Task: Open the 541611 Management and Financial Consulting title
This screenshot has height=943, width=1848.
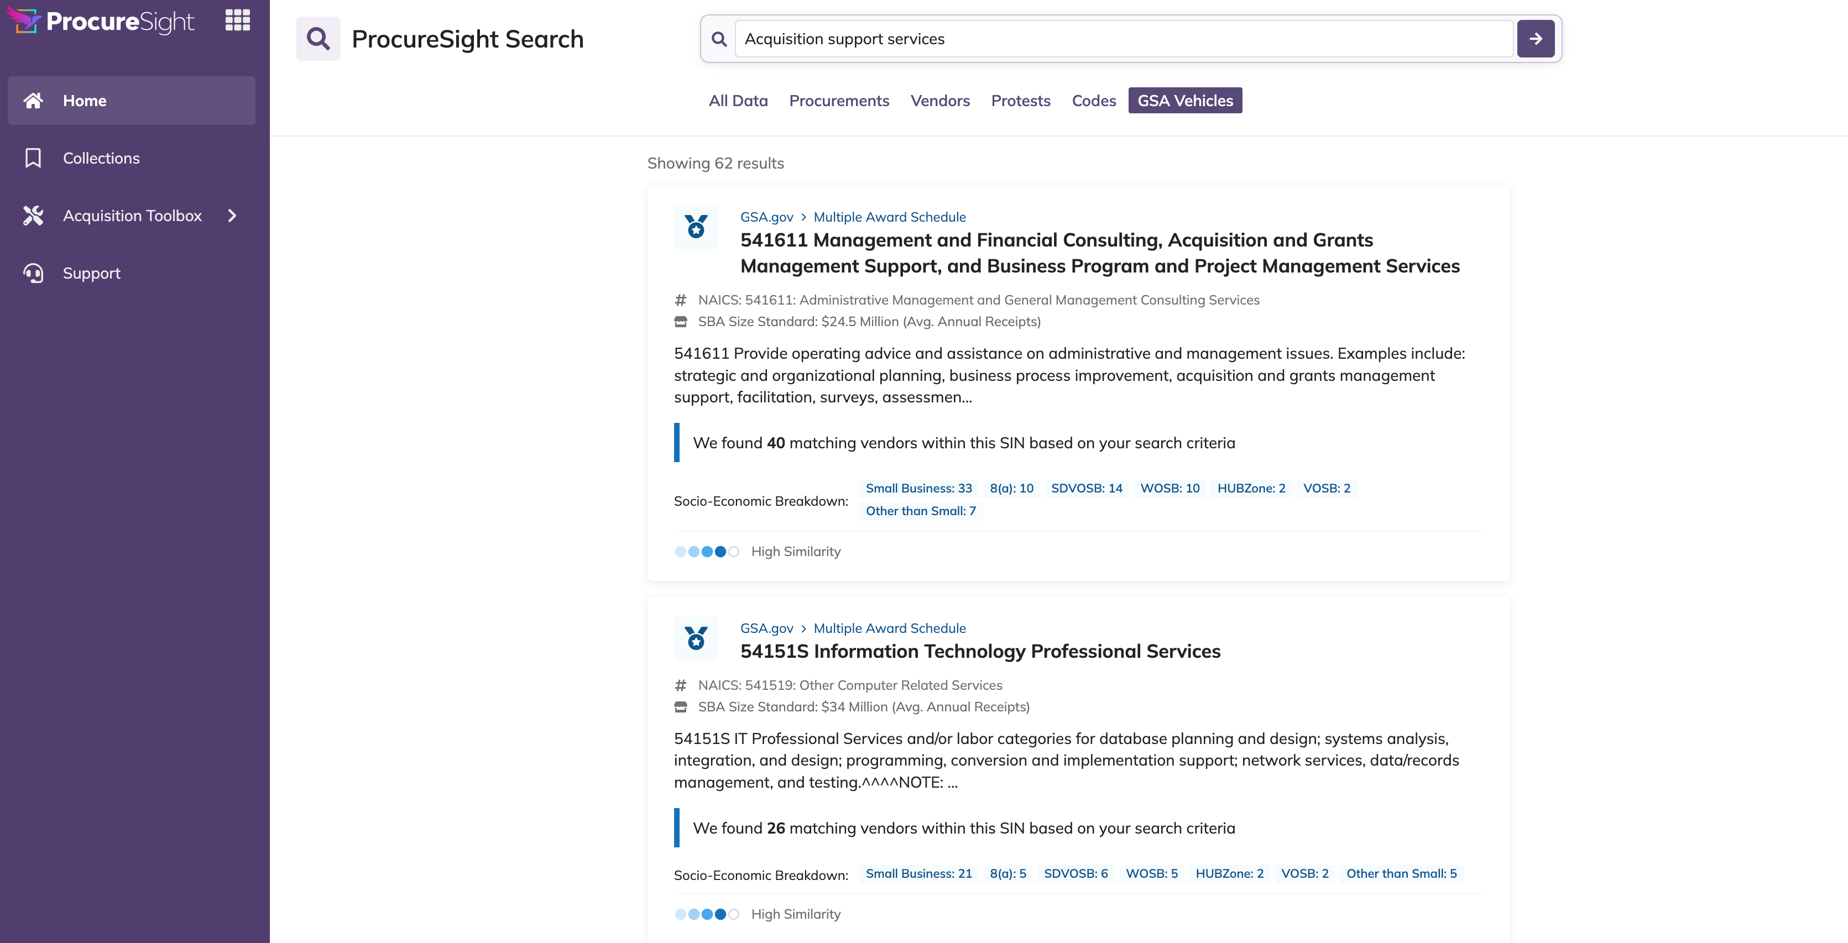Action: (x=1100, y=253)
